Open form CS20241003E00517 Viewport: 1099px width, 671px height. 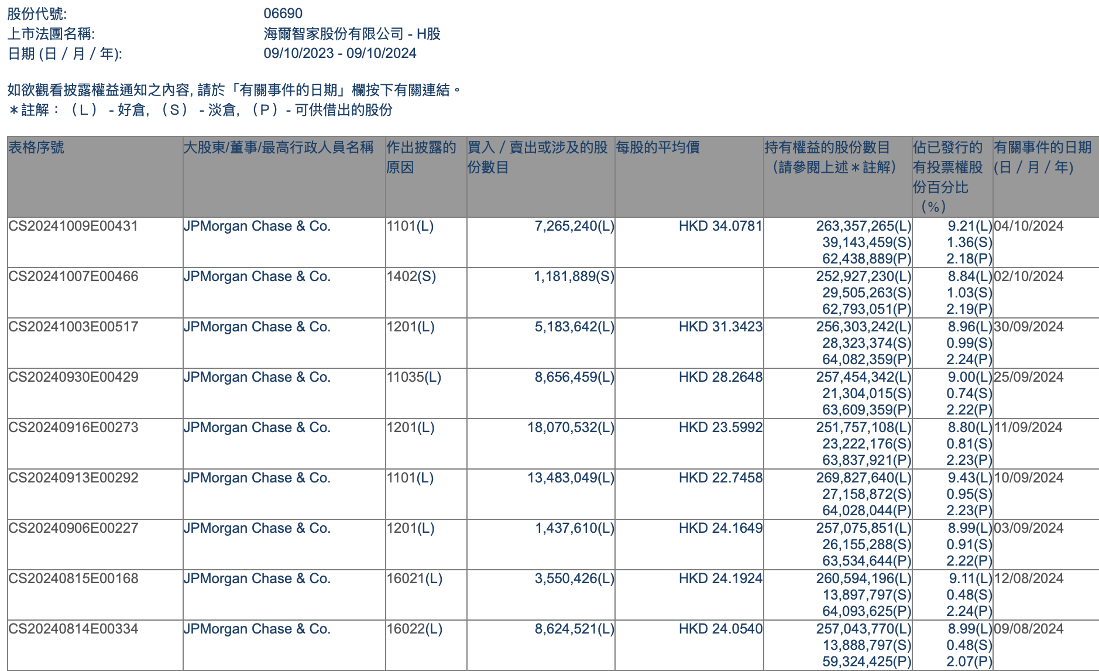[x=73, y=327]
